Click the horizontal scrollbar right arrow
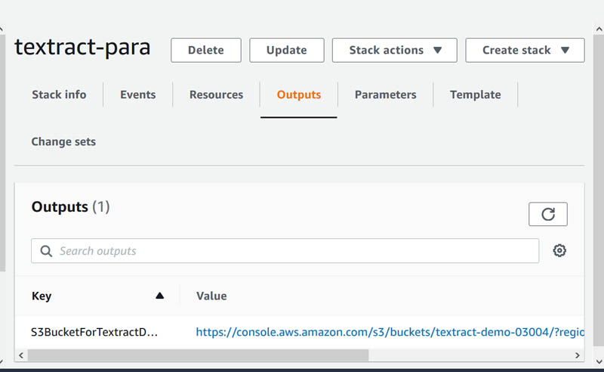This screenshot has height=372, width=604. [577, 355]
